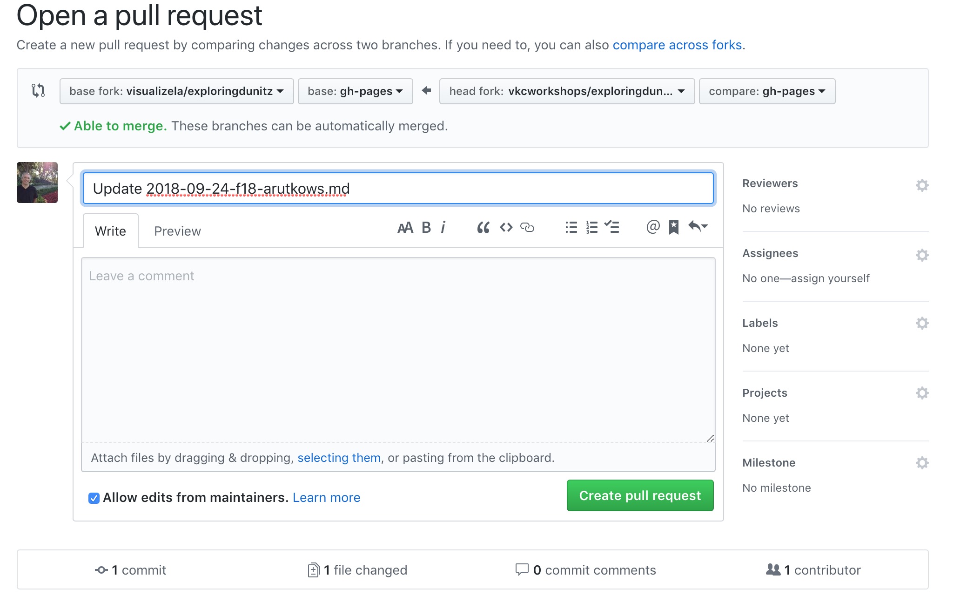Add a numbered list from the toolbar

click(591, 227)
